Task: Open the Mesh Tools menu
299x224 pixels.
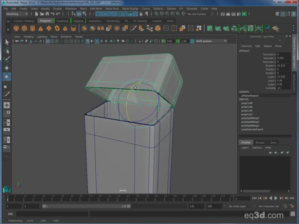Action: coord(112,9)
